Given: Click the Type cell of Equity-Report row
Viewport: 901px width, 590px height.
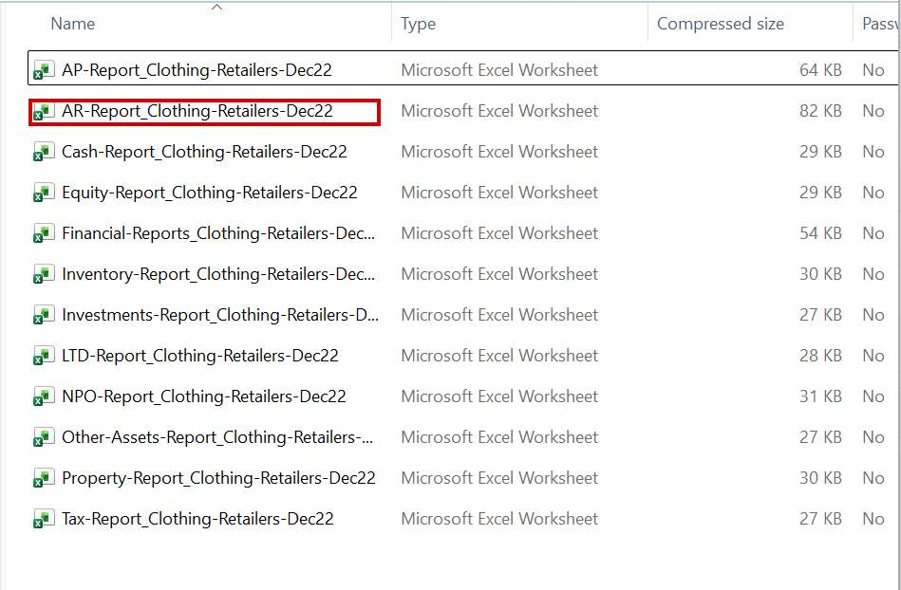Looking at the screenshot, I should [499, 193].
